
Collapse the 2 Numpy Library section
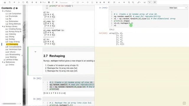3,26
